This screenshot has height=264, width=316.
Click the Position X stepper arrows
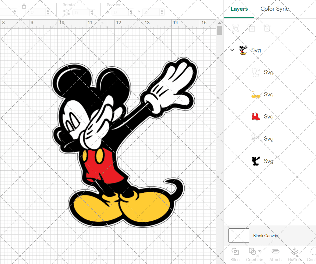pos(131,12)
